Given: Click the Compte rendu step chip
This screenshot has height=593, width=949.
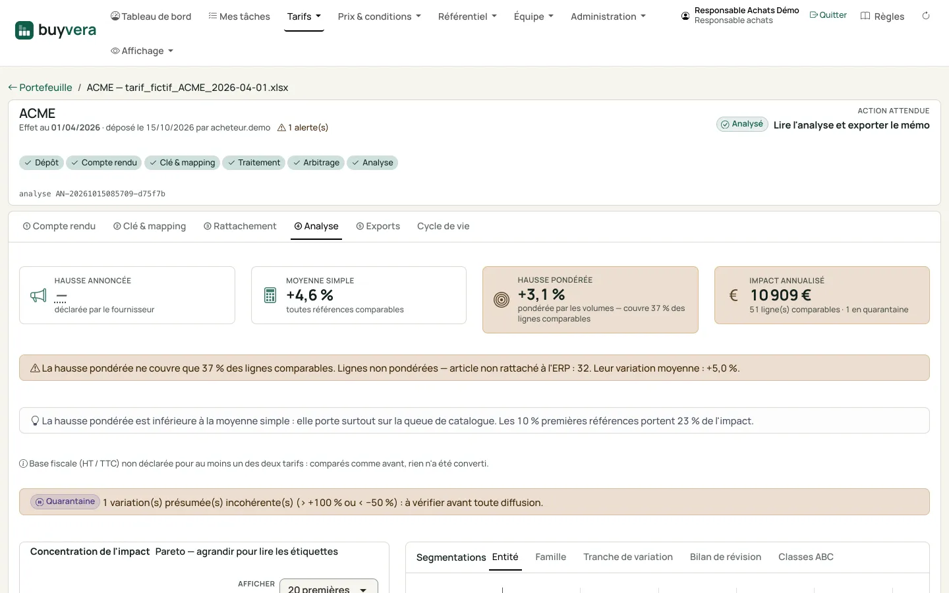Looking at the screenshot, I should tap(104, 163).
